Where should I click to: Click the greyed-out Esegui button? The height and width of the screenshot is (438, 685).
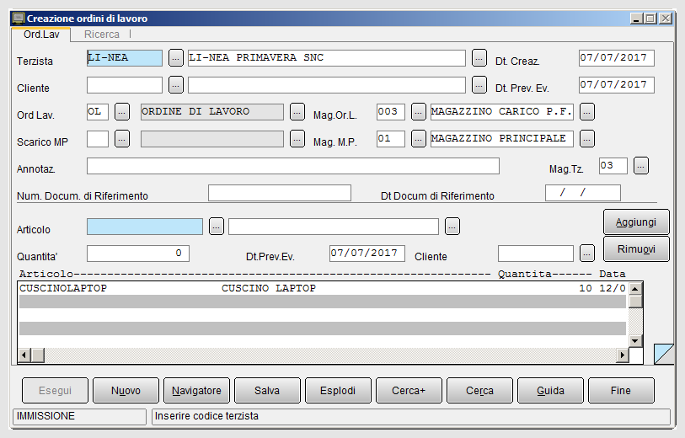point(55,390)
